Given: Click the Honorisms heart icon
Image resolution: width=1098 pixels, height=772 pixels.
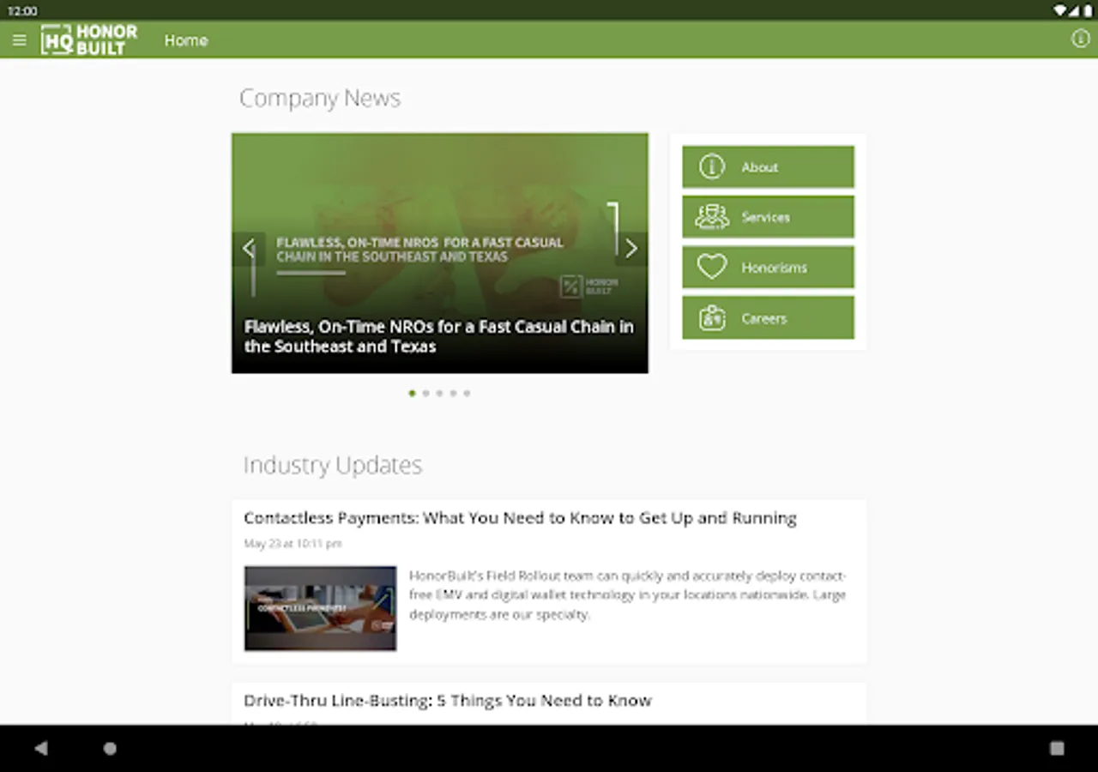Looking at the screenshot, I should click(x=712, y=267).
